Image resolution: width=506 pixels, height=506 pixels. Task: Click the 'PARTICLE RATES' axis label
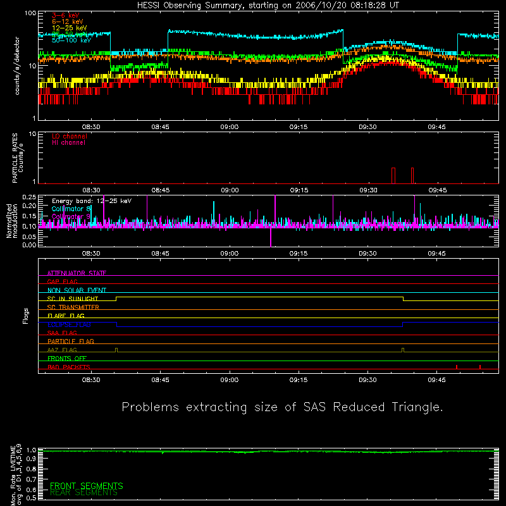coord(15,158)
